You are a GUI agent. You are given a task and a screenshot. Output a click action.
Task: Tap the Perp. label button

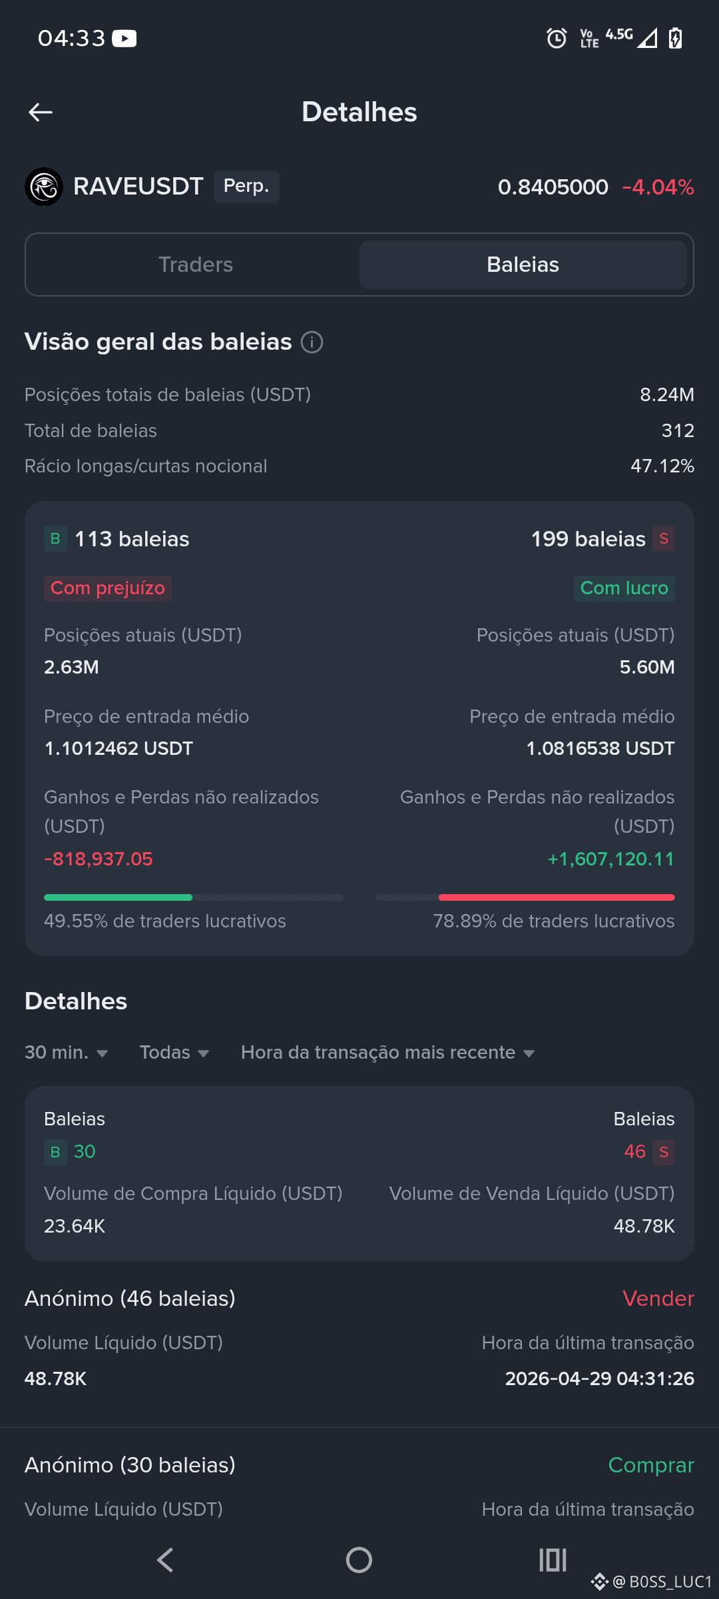(246, 186)
